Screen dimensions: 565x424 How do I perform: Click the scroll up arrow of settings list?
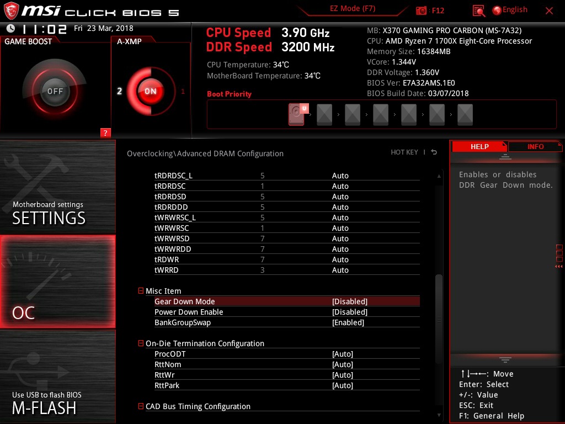(x=439, y=176)
